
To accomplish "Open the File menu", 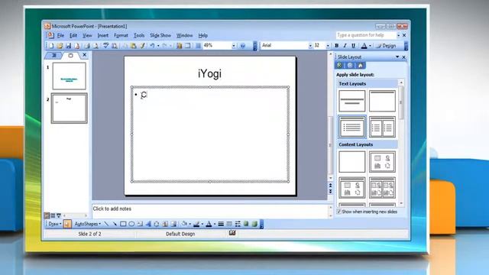I will [60, 36].
